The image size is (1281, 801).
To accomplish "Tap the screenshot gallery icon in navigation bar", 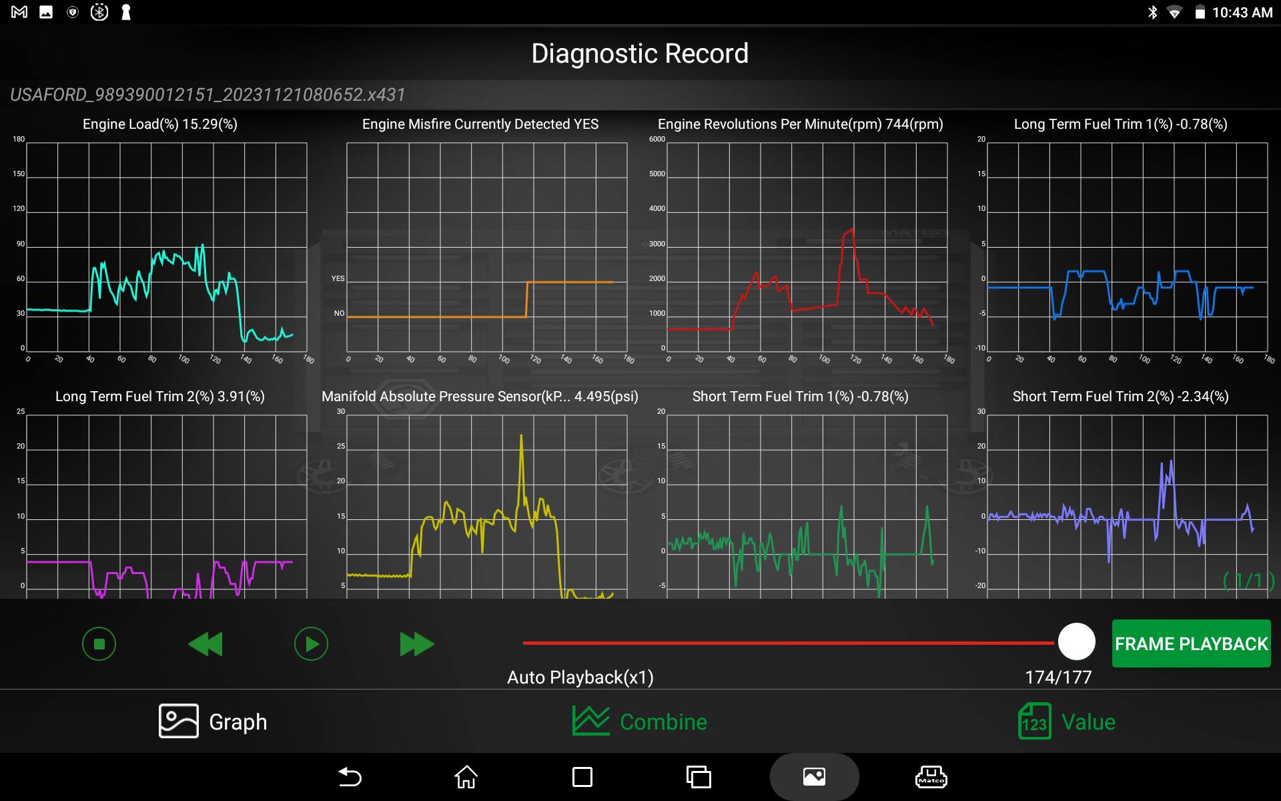I will tap(814, 776).
